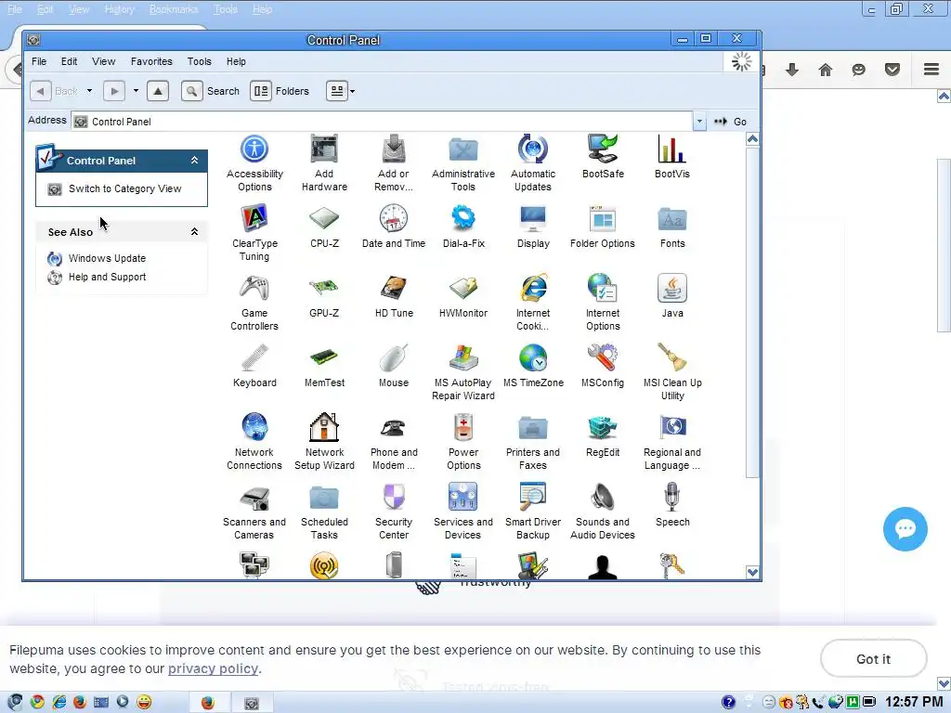Viewport: 951px width, 713px height.
Task: Open Automatic Updates settings
Action: (x=533, y=163)
